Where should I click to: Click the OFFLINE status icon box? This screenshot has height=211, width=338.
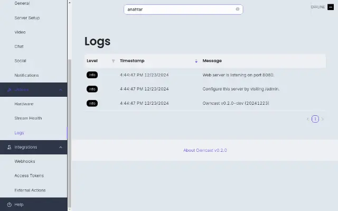coord(331,7)
